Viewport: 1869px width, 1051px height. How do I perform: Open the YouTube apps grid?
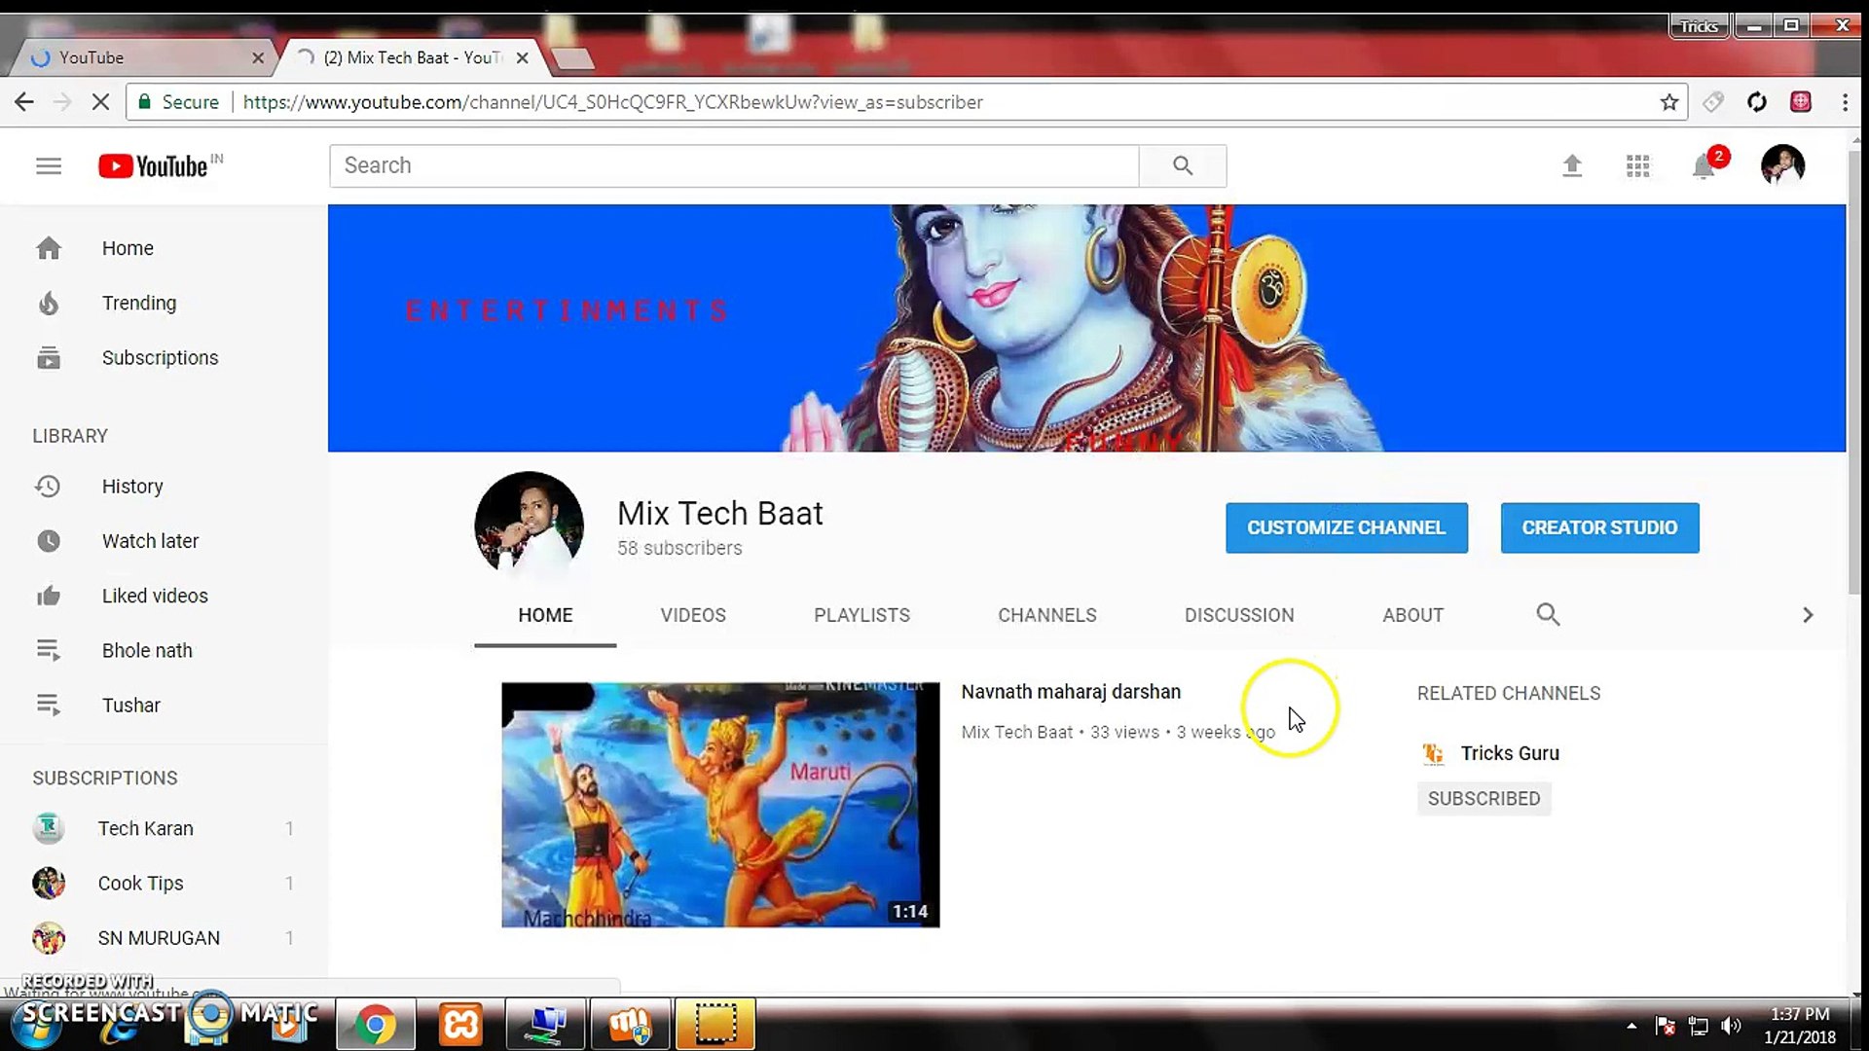[1638, 165]
